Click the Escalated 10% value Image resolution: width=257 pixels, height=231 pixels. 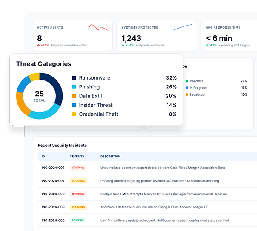click(x=244, y=94)
